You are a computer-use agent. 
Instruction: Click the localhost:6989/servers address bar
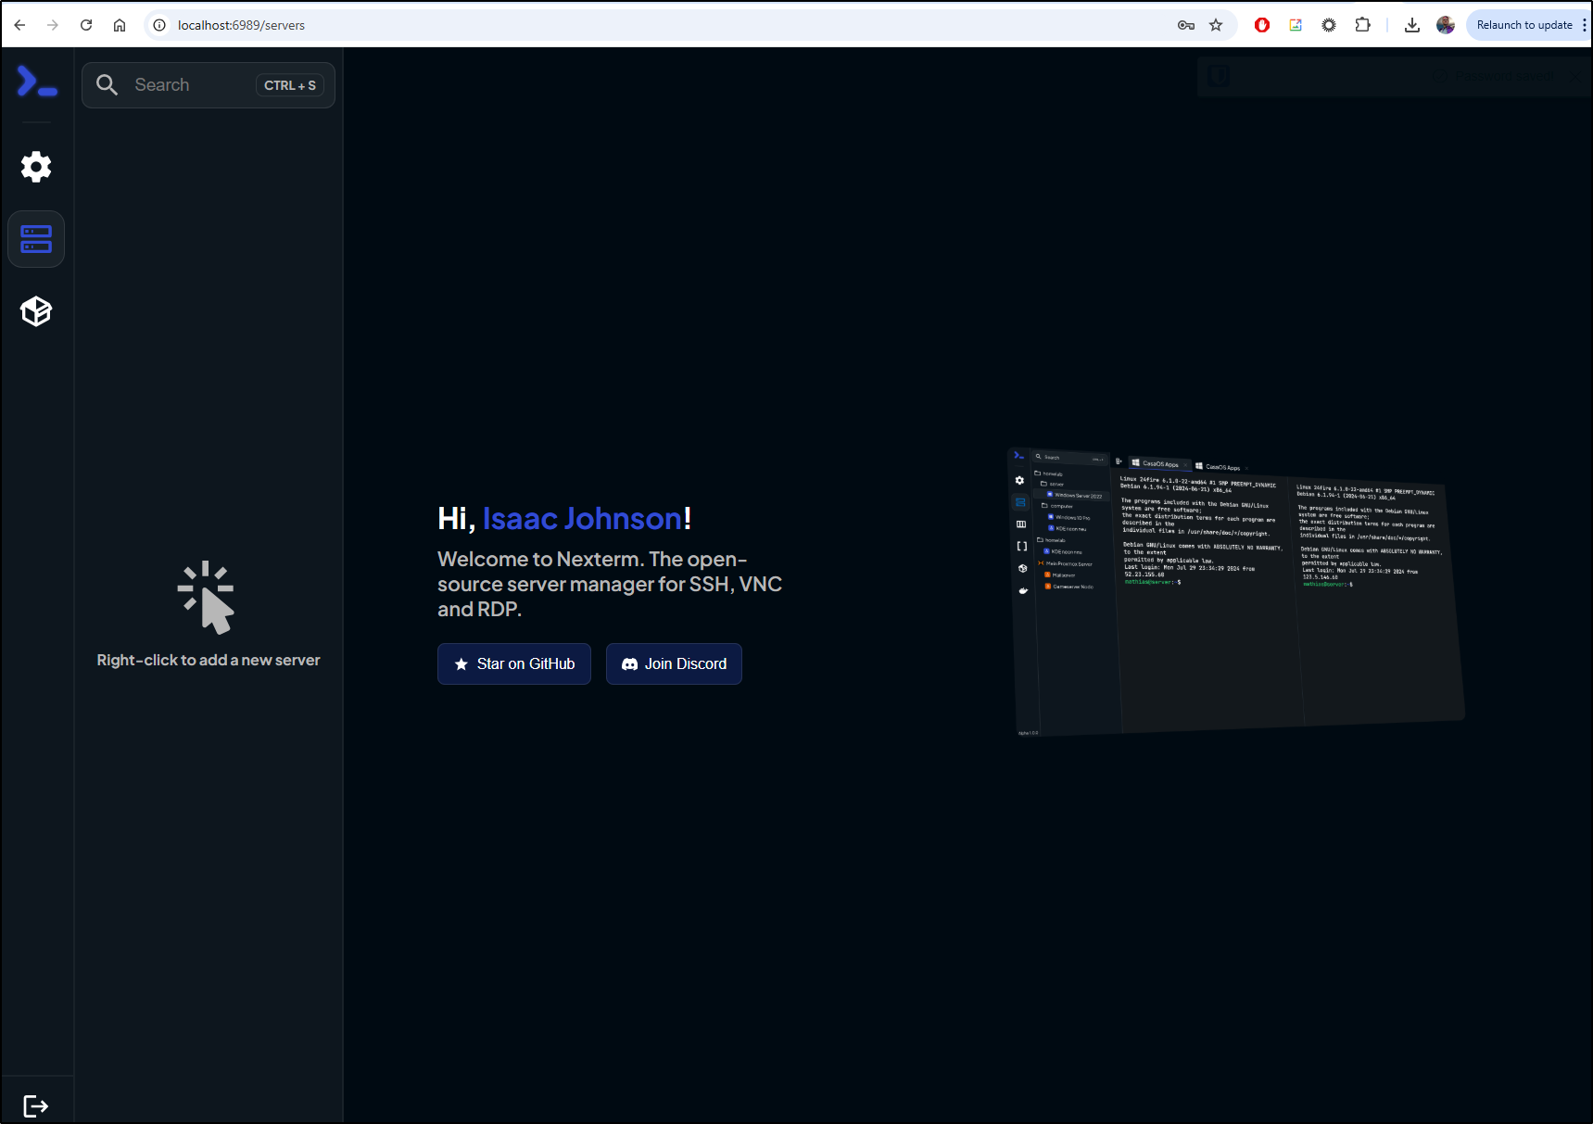click(x=690, y=25)
